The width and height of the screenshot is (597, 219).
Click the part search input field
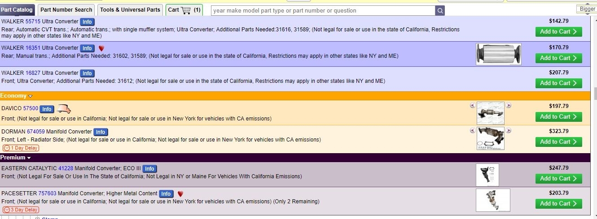click(x=323, y=10)
